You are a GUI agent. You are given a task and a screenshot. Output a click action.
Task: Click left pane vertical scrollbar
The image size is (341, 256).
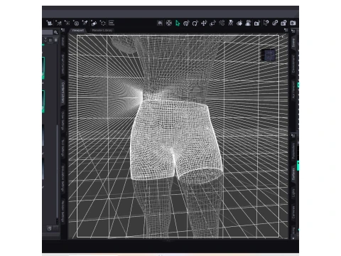pyautogui.click(x=57, y=171)
